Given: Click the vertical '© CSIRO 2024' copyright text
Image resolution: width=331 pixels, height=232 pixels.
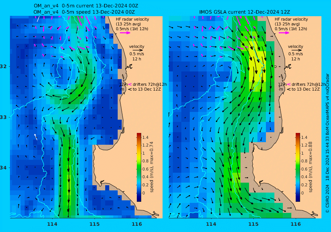Looking at the screenshot, I should (x=327, y=198).
